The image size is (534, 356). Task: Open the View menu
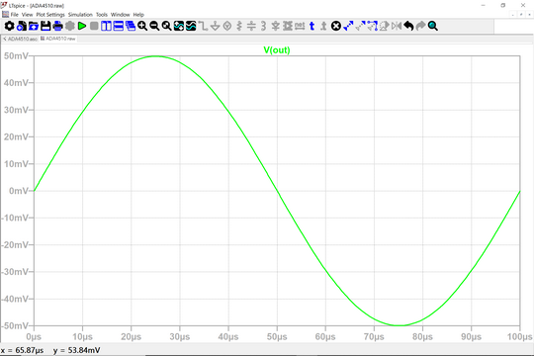click(28, 15)
